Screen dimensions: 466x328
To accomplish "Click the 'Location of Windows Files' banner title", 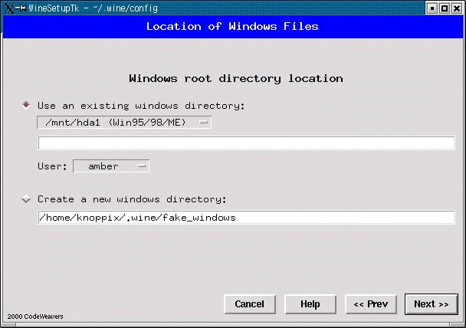I will click(232, 27).
